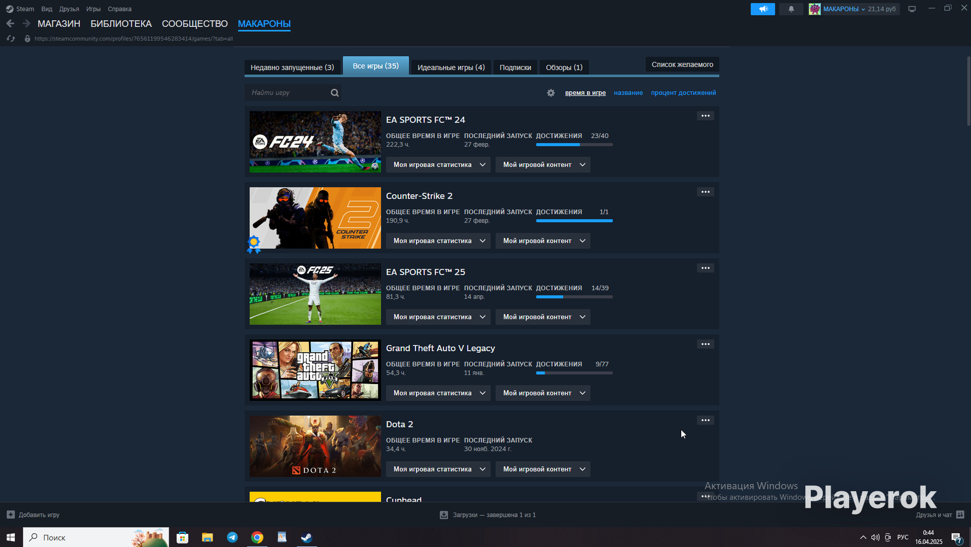971x547 pixels.
Task: Open the Подписки tab
Action: pyautogui.click(x=516, y=67)
